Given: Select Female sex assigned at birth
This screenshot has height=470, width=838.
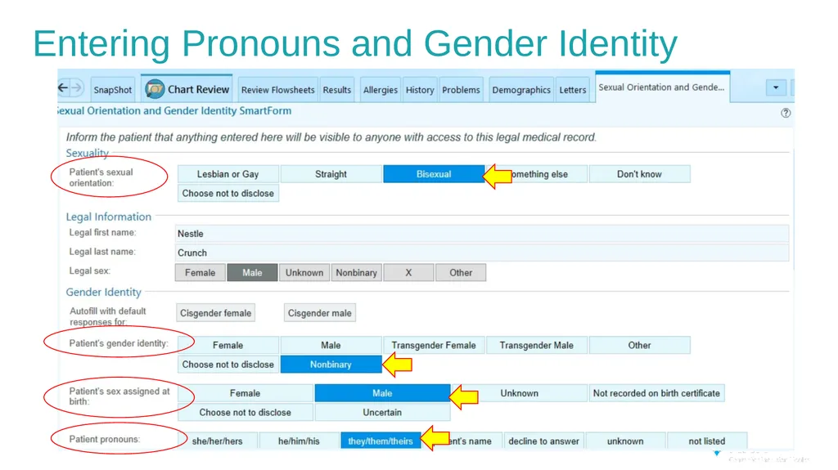Looking at the screenshot, I should (245, 393).
